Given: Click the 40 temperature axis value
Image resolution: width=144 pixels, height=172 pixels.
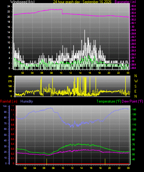Looking at the screenshot, I should click(x=133, y=159).
